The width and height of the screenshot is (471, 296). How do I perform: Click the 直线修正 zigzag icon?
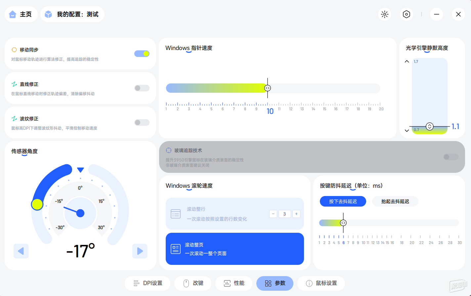coord(14,84)
